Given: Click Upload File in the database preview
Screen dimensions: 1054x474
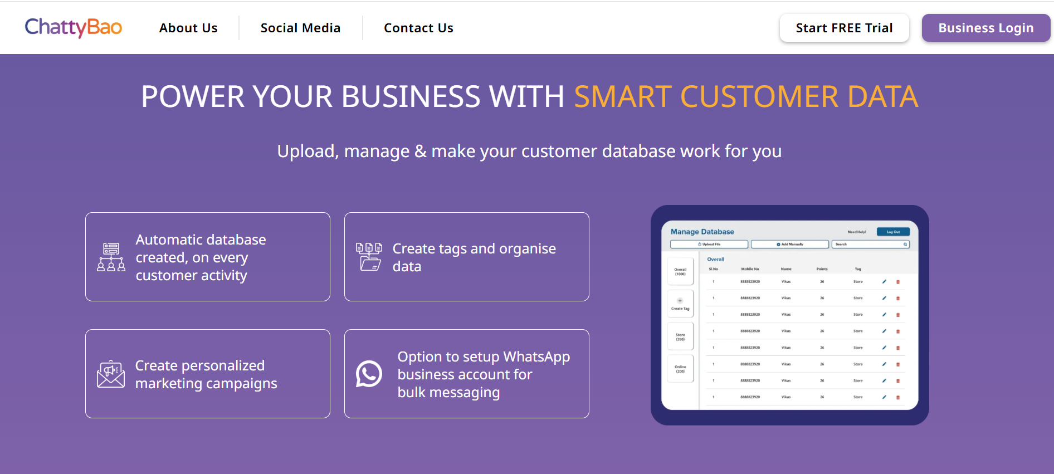Looking at the screenshot, I should pyautogui.click(x=709, y=244).
